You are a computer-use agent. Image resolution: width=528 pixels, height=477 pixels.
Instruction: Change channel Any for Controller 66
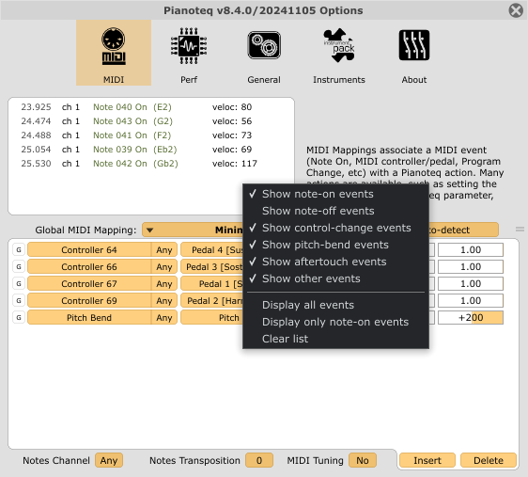[164, 266]
